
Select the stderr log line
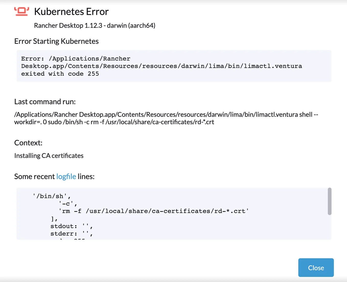71,233
